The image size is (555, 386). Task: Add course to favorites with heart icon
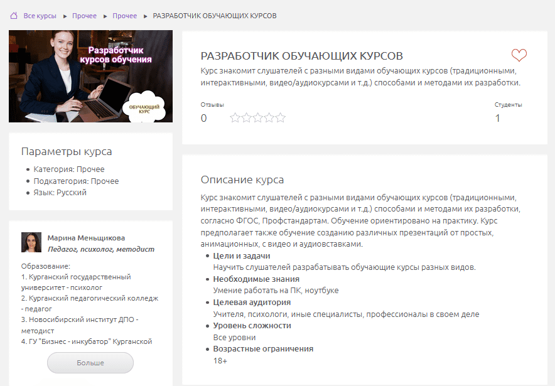point(519,55)
